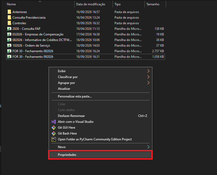
Task: Click Excel icon of 082026 - Informativo de Créditos
Action: tap(9, 40)
